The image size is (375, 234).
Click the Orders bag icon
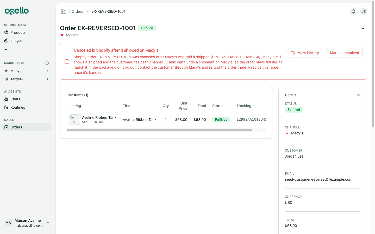(6, 127)
